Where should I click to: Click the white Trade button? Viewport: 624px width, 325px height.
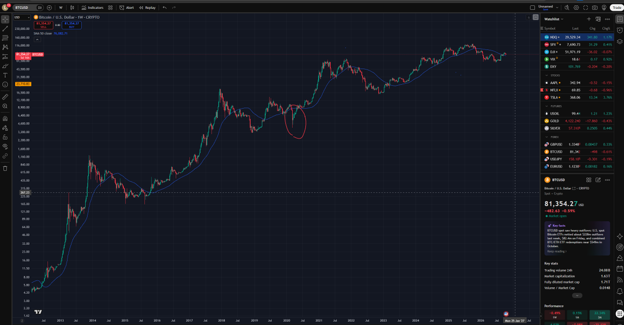click(617, 8)
